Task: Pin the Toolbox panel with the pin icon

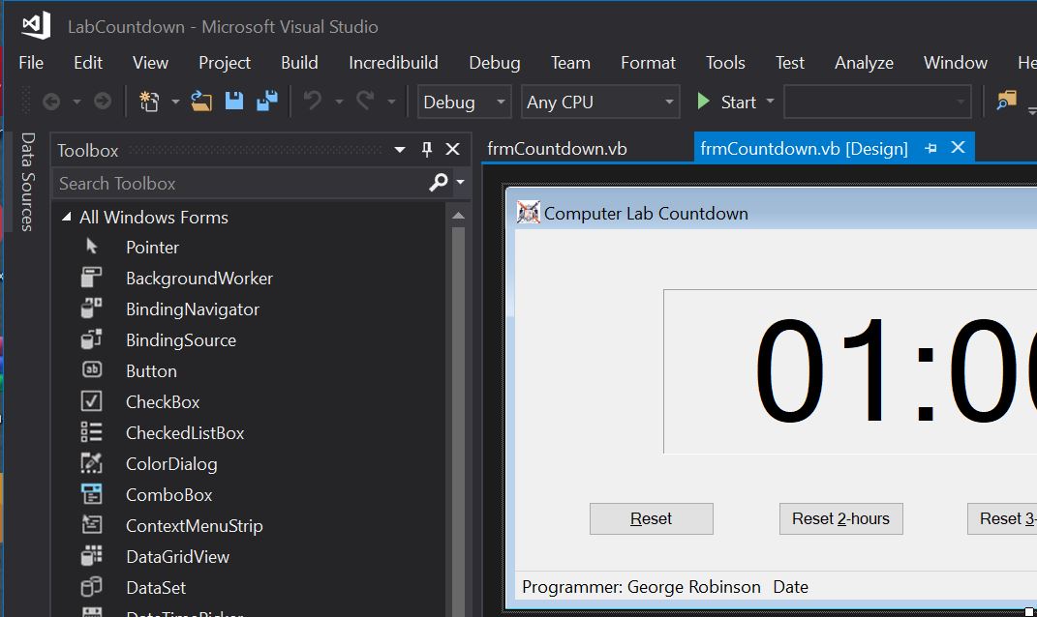Action: pos(426,150)
